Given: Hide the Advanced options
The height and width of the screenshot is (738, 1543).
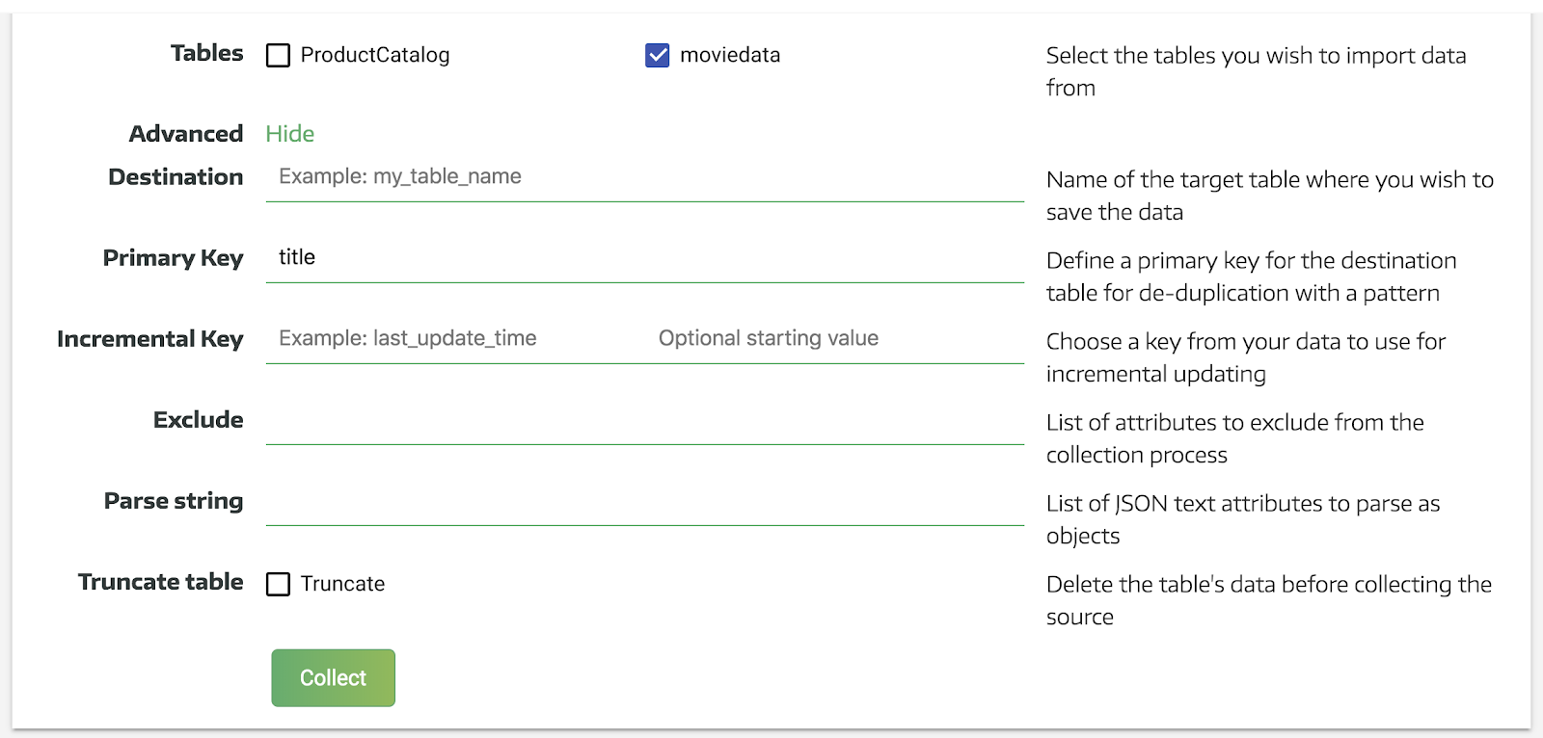Looking at the screenshot, I should (x=290, y=134).
